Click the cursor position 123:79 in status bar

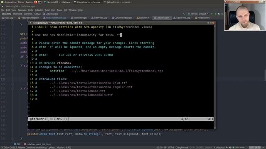pos(159,147)
